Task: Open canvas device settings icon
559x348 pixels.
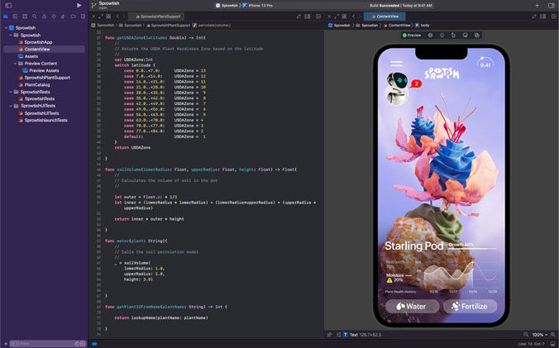Action: click(466, 36)
